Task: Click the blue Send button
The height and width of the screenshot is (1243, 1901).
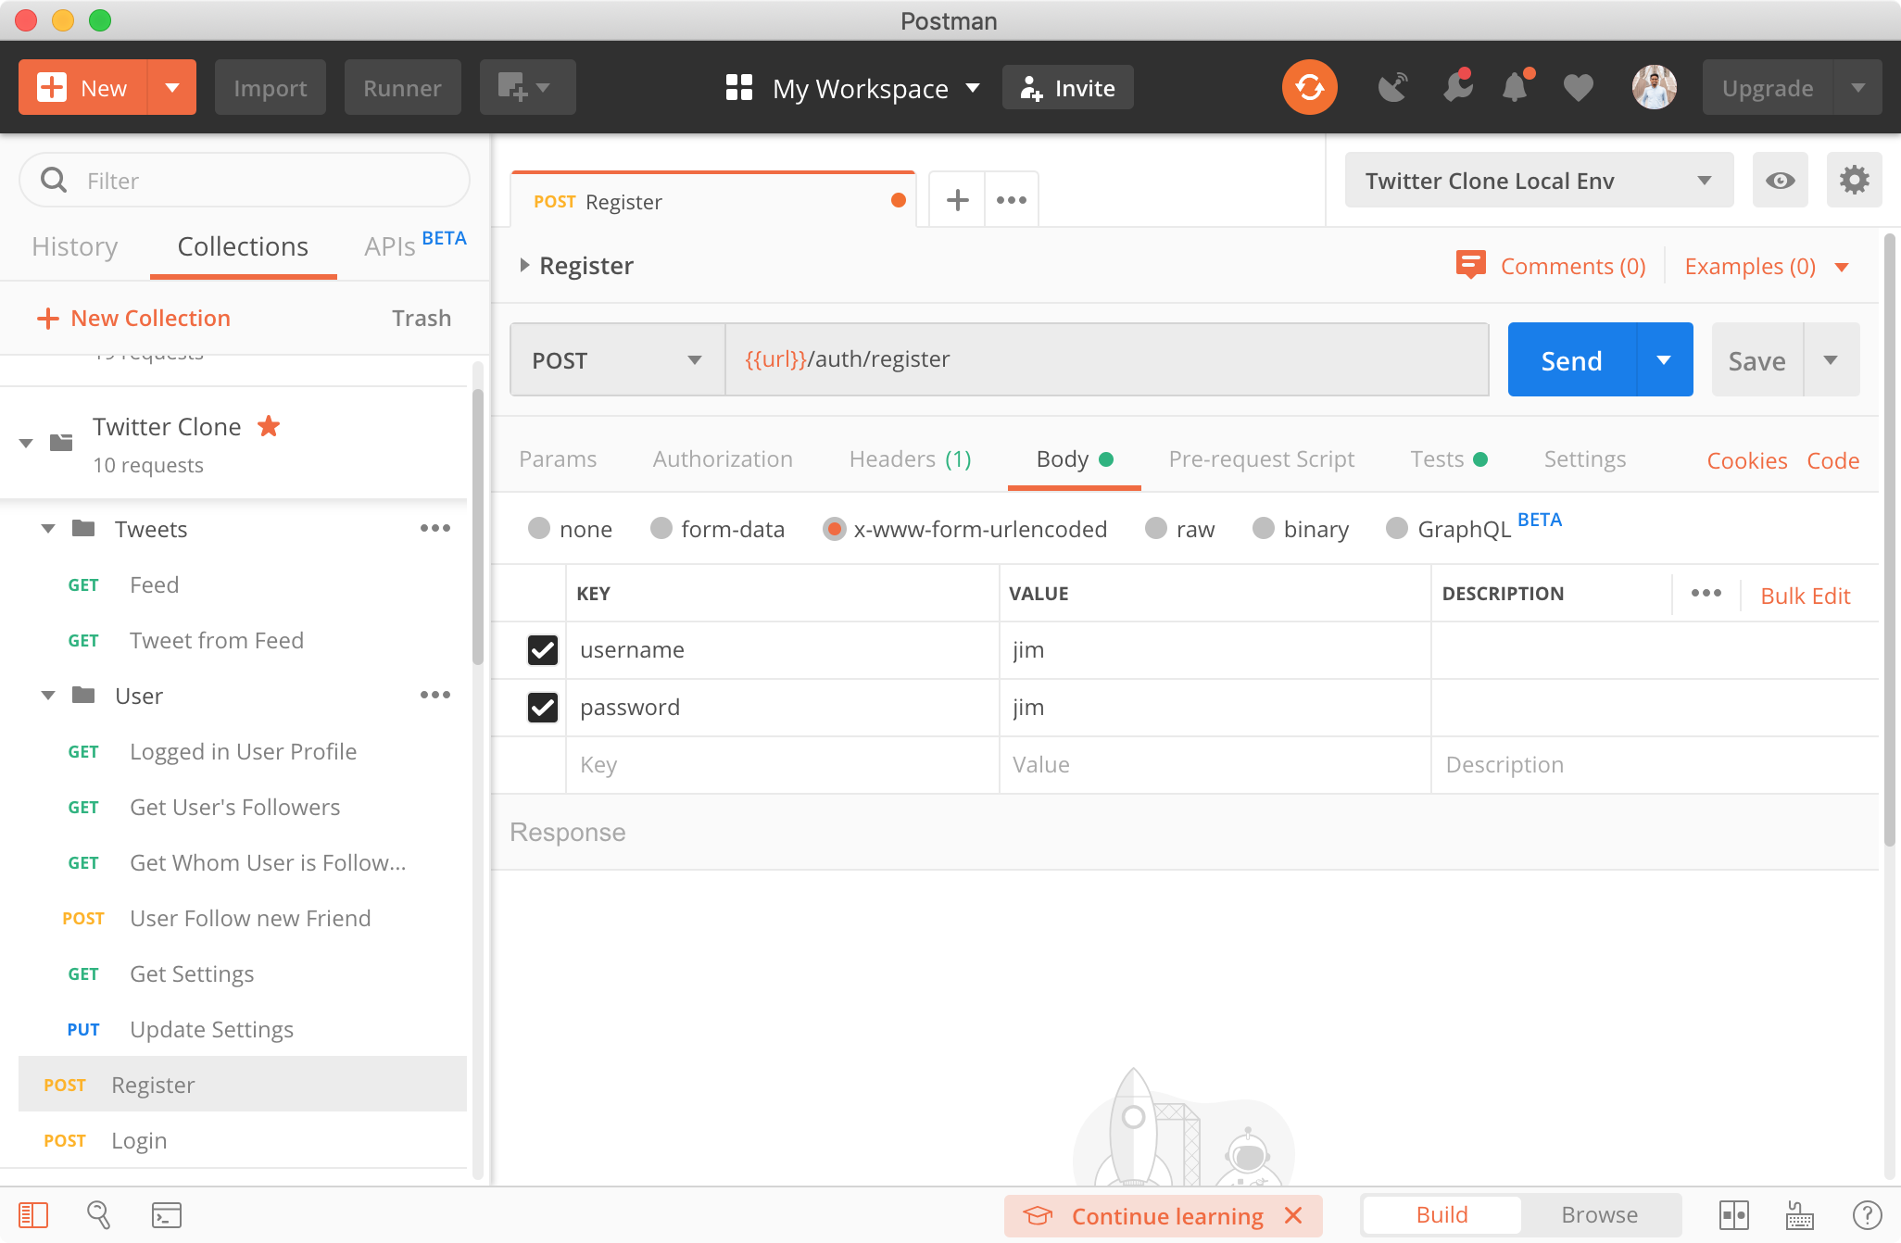Action: click(1571, 360)
